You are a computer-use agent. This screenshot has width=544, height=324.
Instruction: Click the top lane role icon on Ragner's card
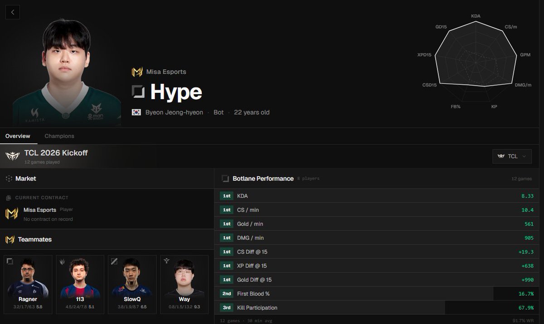point(10,261)
